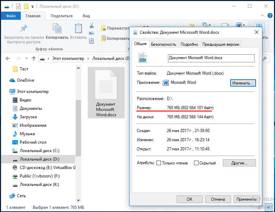275x212 pixels.
Task: Select Локальный диск (C:) in navigation
Action: pyautogui.click(x=36, y=151)
